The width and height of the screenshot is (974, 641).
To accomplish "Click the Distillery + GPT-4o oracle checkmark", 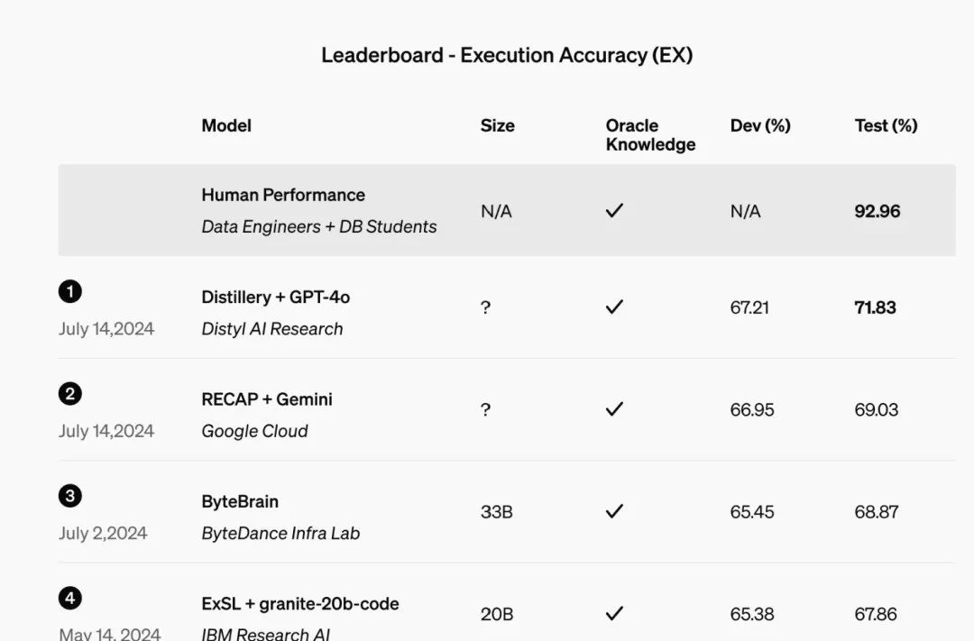I will 614,307.
